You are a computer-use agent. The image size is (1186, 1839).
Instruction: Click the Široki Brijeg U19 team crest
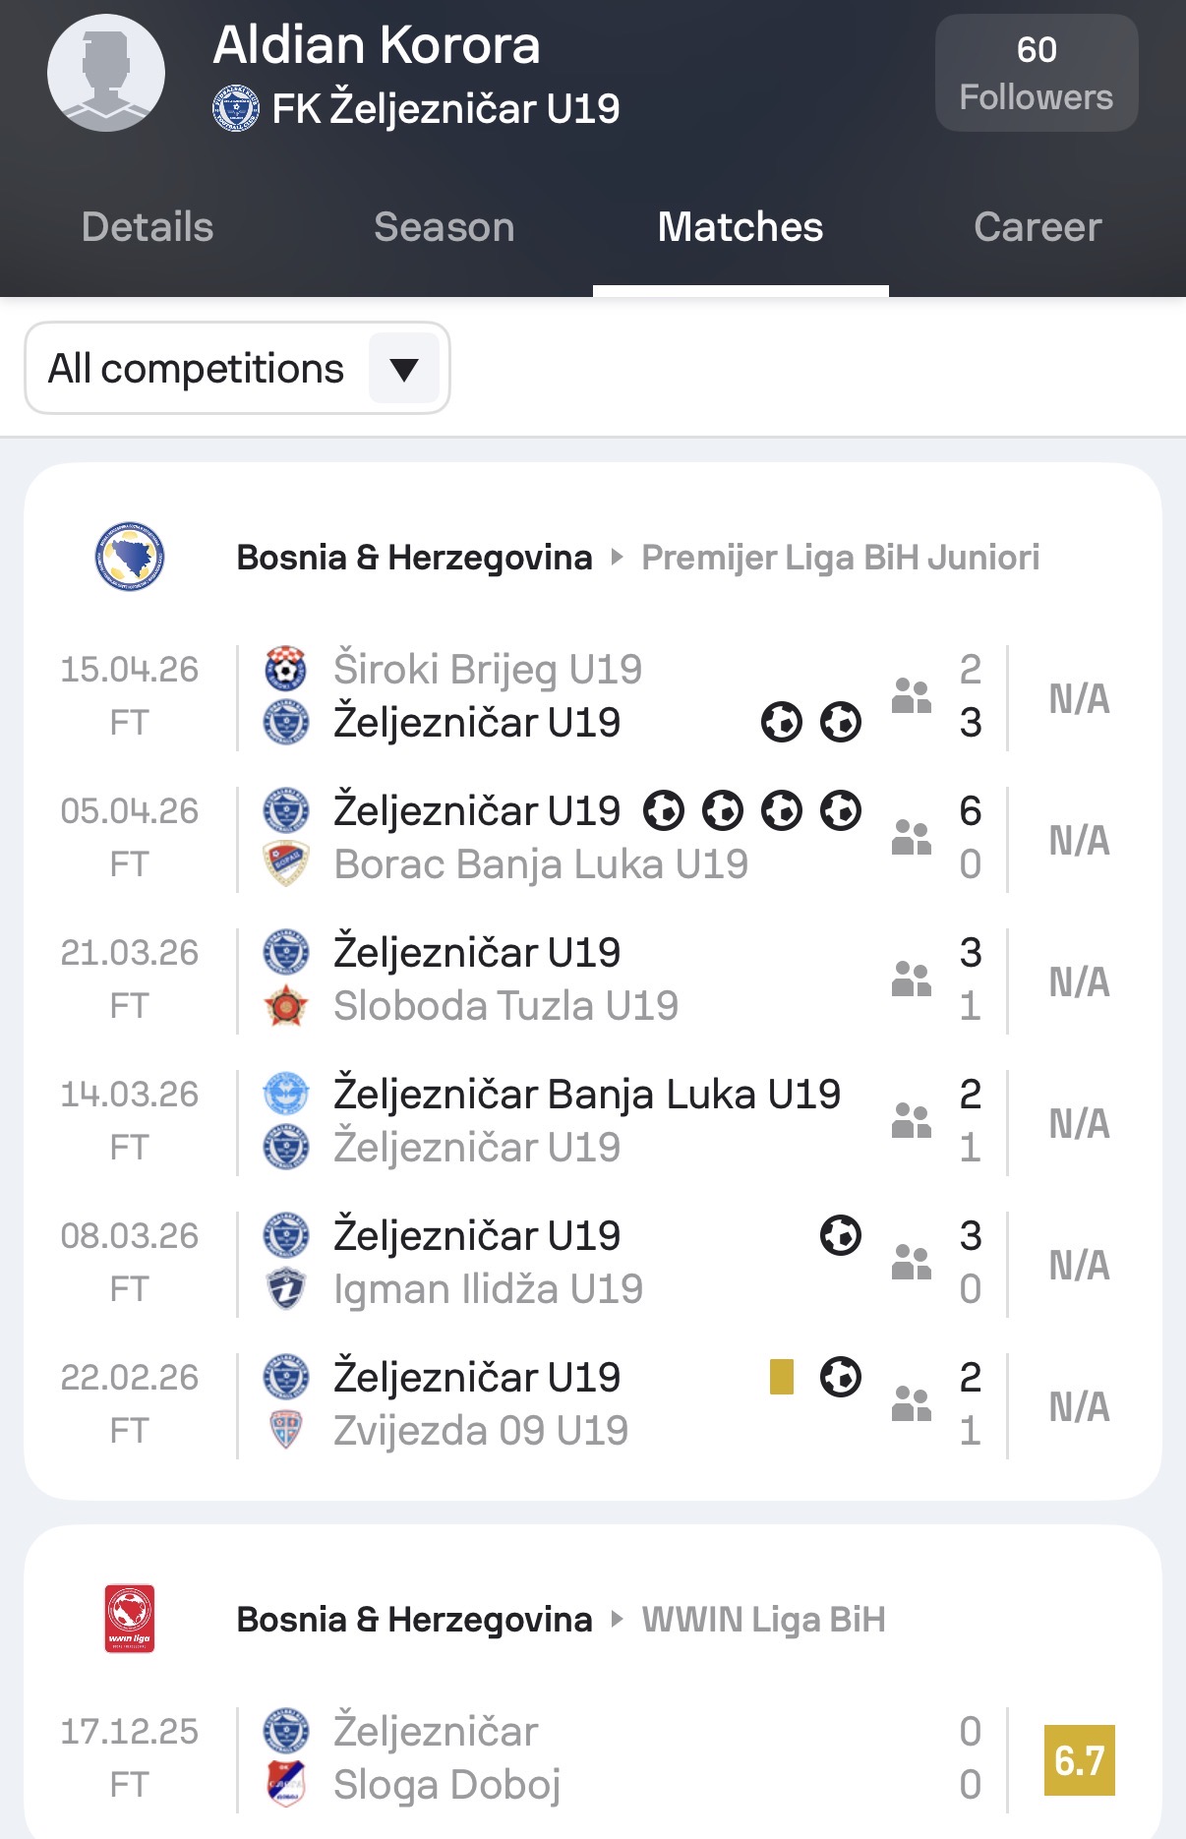(x=286, y=670)
